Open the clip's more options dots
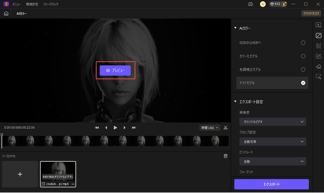Image resolution: width=324 pixels, height=193 pixels. pos(73,184)
